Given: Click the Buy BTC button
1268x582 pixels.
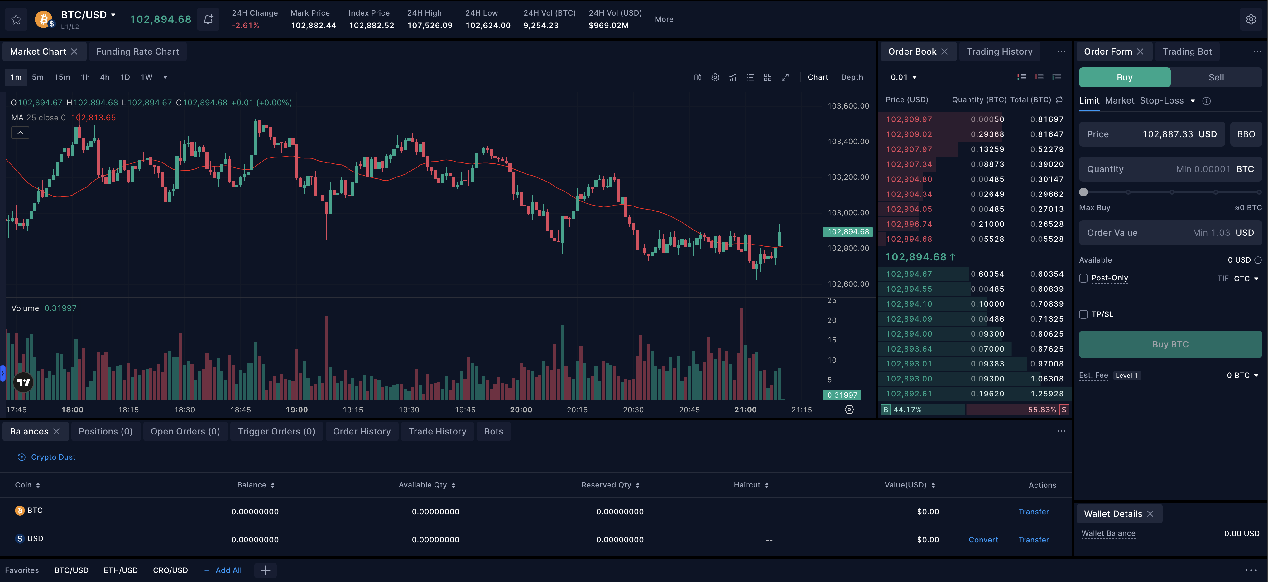Looking at the screenshot, I should click(1170, 344).
